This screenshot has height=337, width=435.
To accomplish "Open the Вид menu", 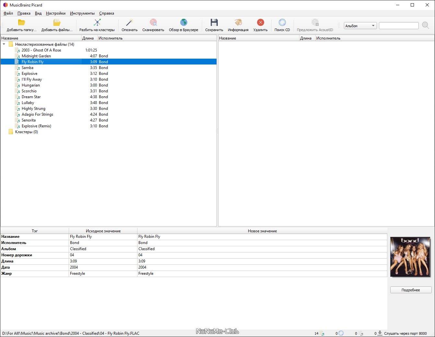I will tap(38, 13).
